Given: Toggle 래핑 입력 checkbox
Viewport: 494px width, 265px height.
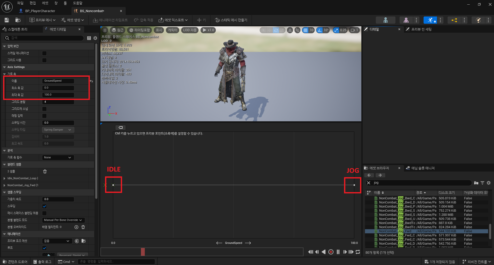Looking at the screenshot, I should [x=44, y=116].
